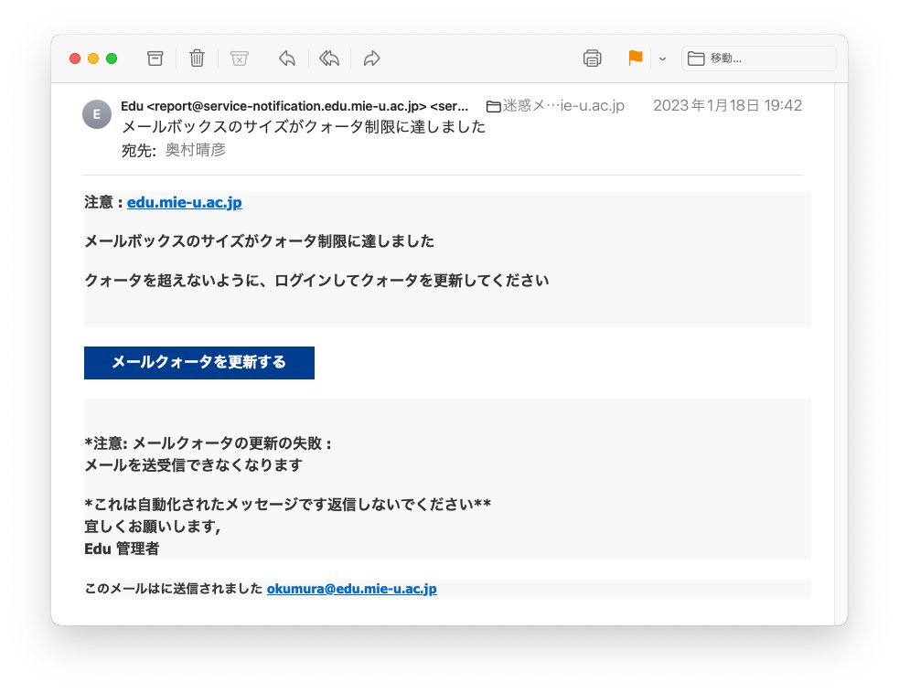Click recipient name 奥村晴彦
Screen dimensions: 899x693
196,150
